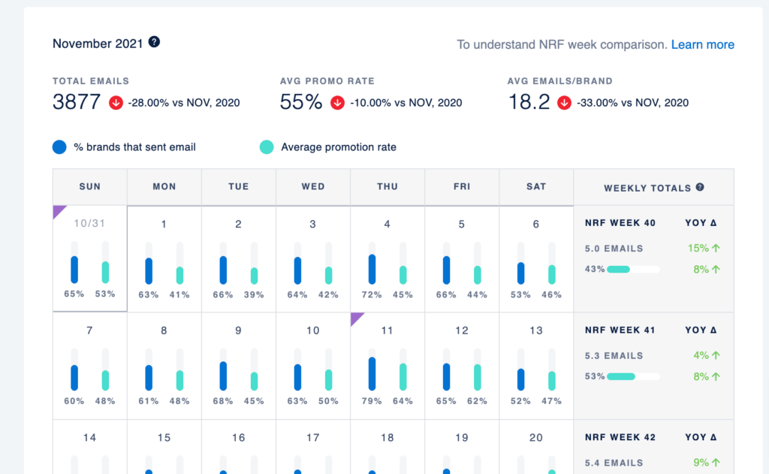Image resolution: width=769 pixels, height=474 pixels.
Task: Select the day 20 date number
Action: pos(536,438)
